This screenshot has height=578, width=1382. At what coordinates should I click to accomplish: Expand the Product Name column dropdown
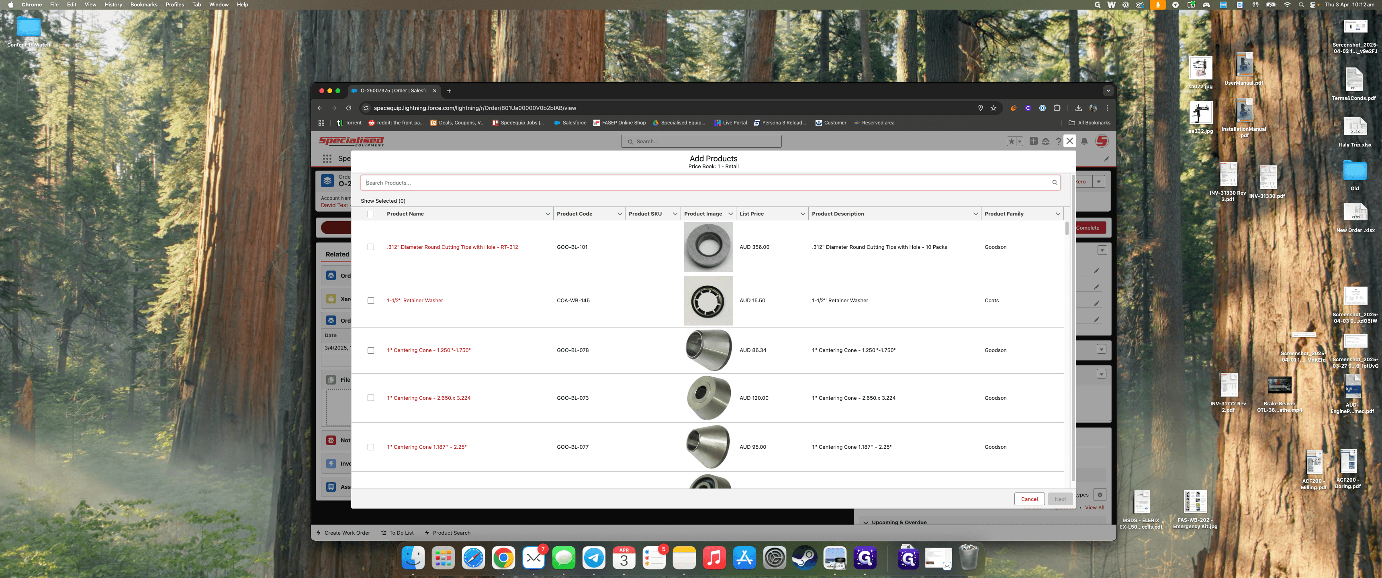click(x=547, y=214)
